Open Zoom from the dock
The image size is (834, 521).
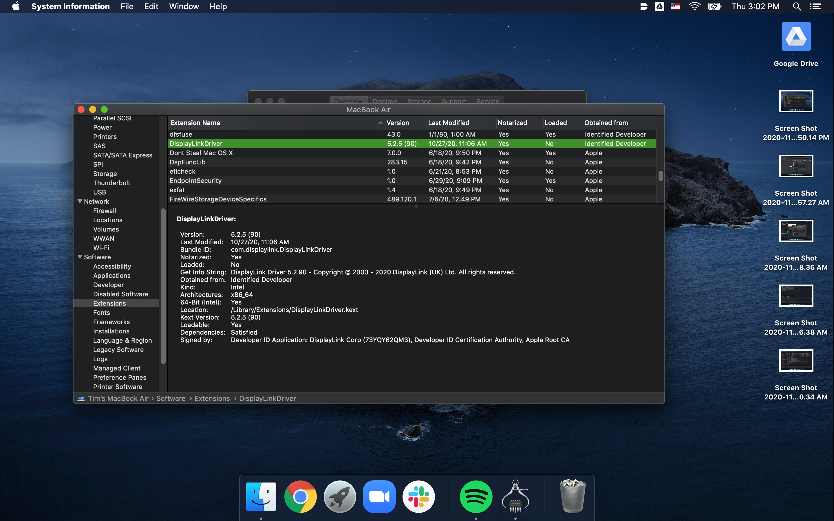click(379, 496)
